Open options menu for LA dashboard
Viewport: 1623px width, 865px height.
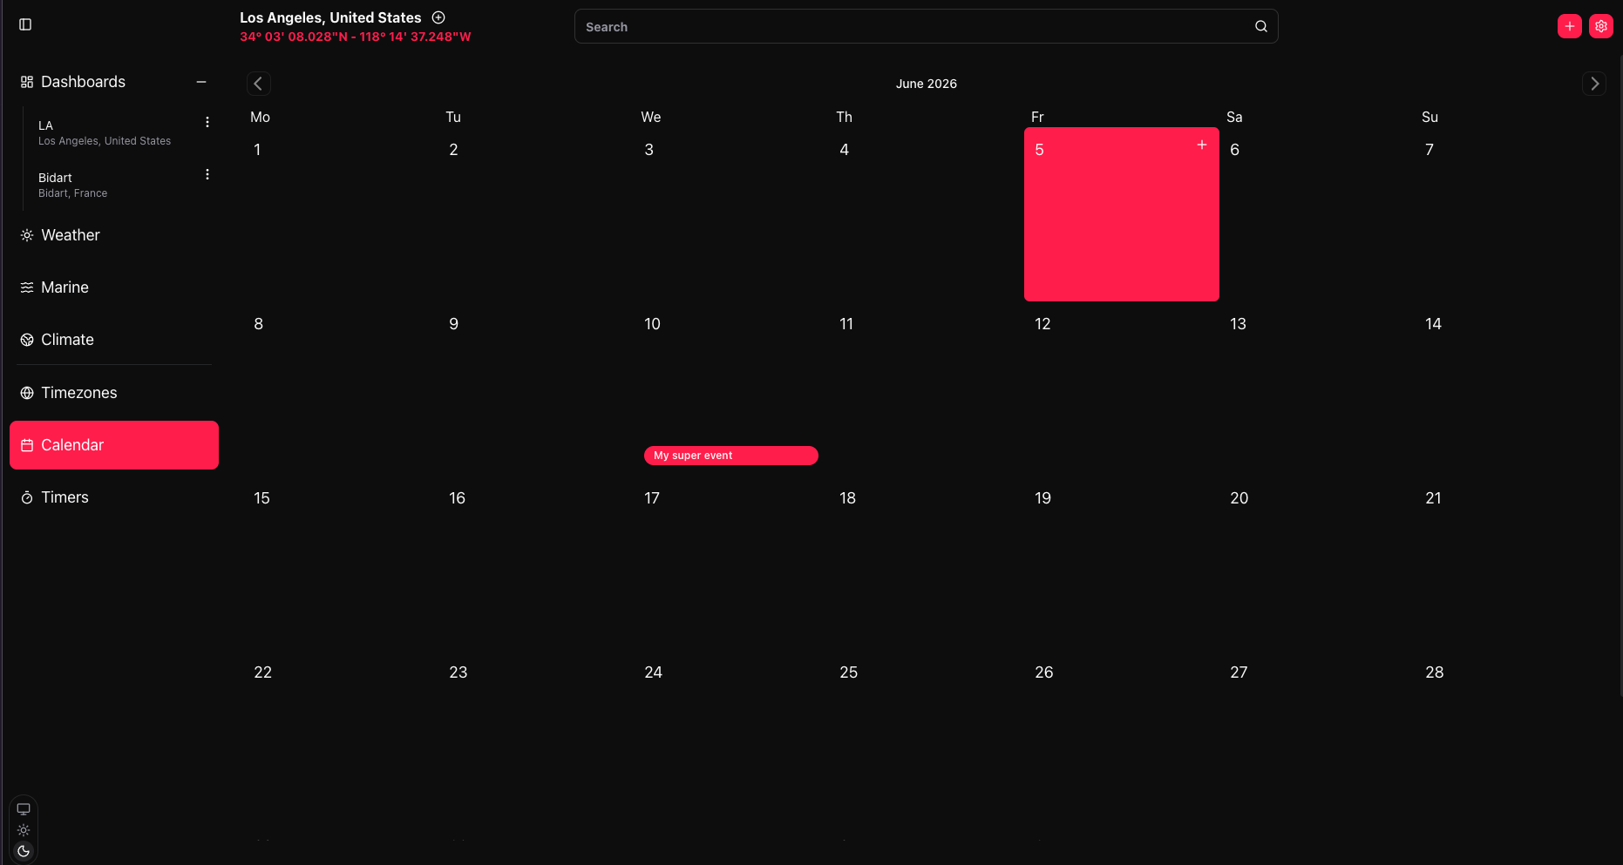click(207, 122)
